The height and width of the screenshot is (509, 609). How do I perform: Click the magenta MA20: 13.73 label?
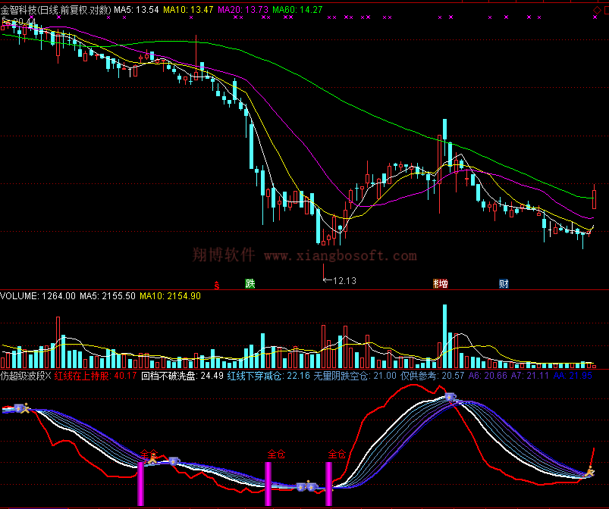(x=243, y=10)
